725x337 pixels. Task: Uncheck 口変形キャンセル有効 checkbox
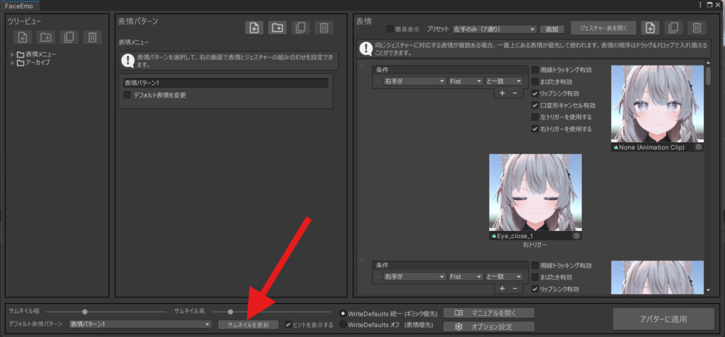[x=535, y=105]
